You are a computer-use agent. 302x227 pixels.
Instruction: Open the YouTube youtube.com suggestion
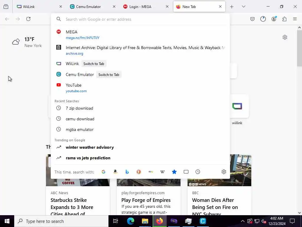click(x=140, y=88)
